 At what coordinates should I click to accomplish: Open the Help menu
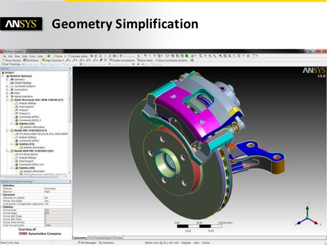coord(40,56)
